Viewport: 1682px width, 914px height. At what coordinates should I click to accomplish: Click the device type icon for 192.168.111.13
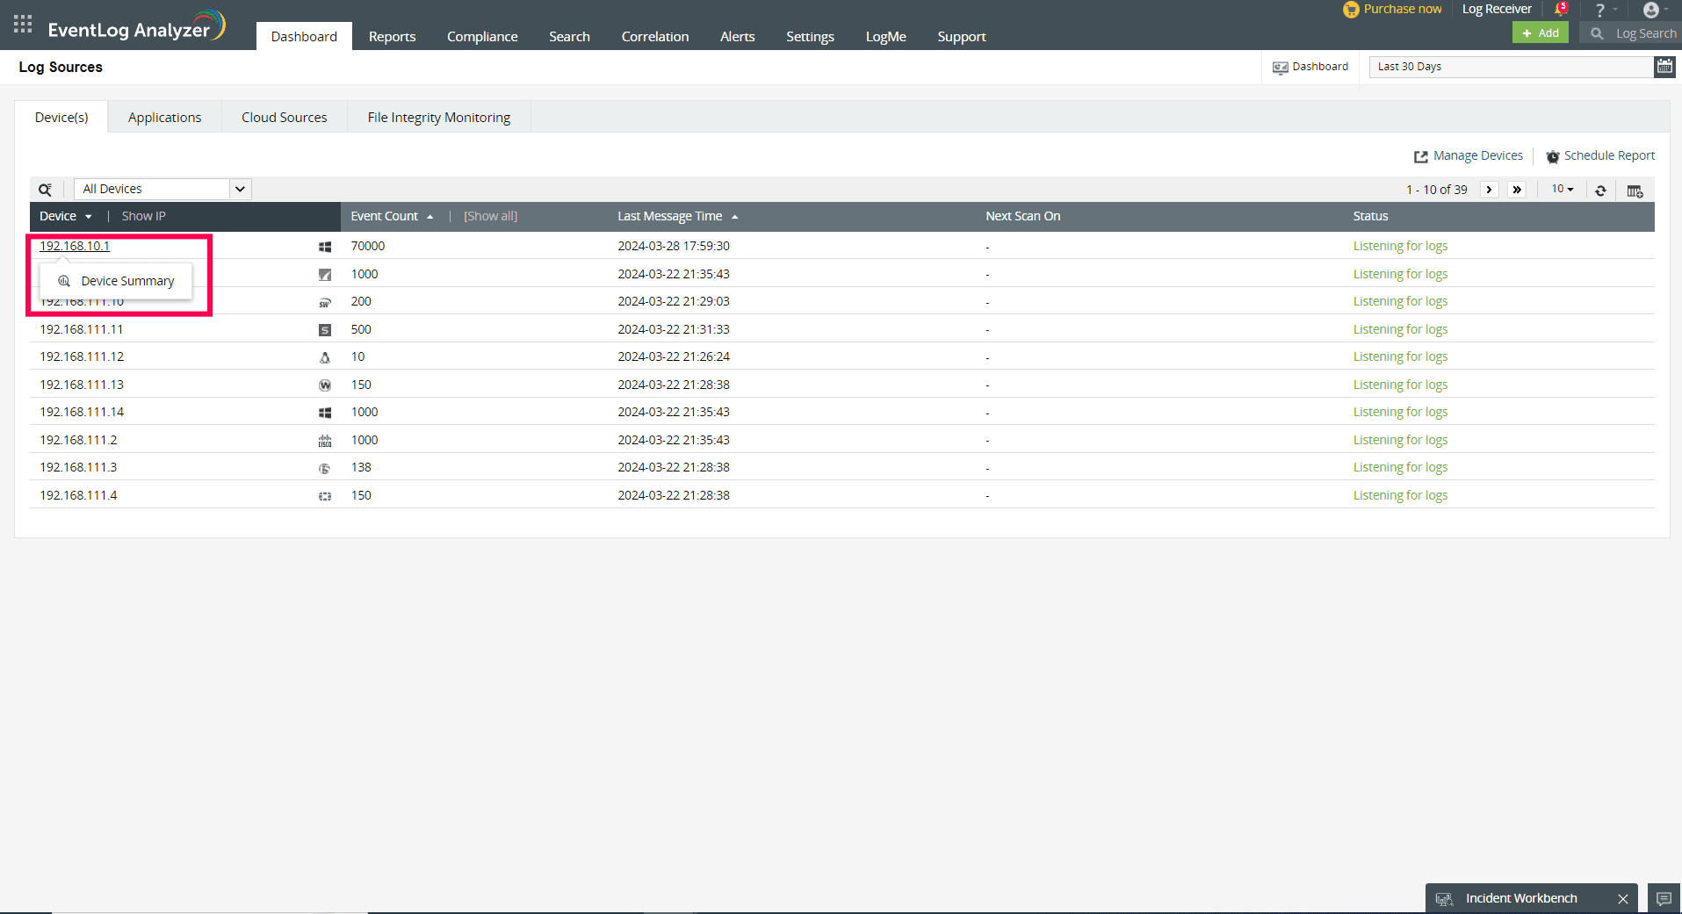[x=325, y=385]
